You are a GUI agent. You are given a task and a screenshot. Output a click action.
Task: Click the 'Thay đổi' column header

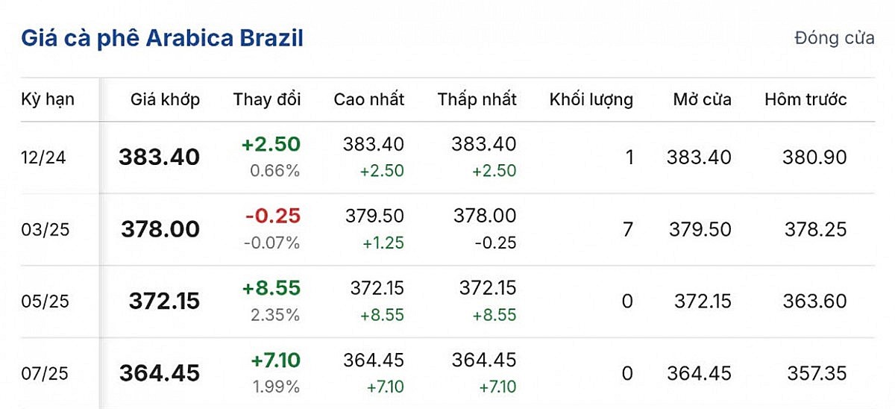(x=267, y=99)
